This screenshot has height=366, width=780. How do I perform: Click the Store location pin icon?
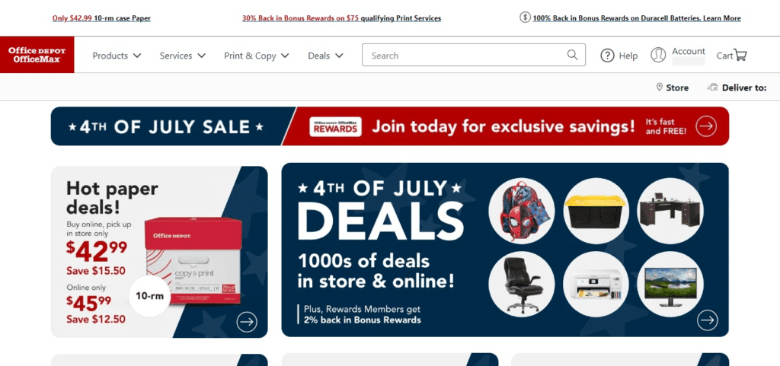[660, 87]
